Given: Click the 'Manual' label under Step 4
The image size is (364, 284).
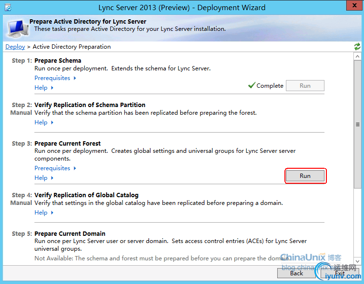Looking at the screenshot, I should (x=21, y=203).
